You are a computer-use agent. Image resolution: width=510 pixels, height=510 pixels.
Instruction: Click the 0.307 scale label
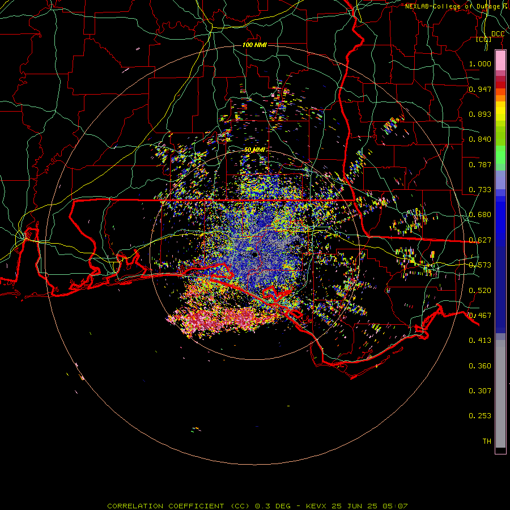tap(480, 391)
